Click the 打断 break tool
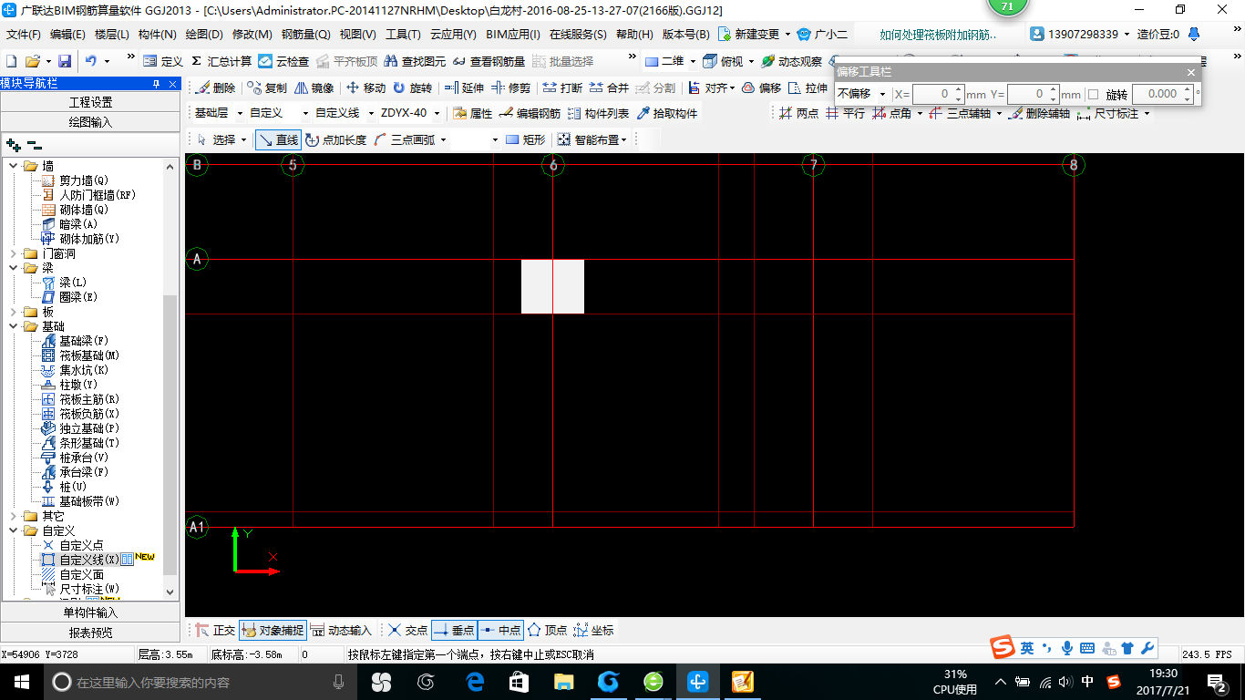The height and width of the screenshot is (700, 1245). pos(562,88)
